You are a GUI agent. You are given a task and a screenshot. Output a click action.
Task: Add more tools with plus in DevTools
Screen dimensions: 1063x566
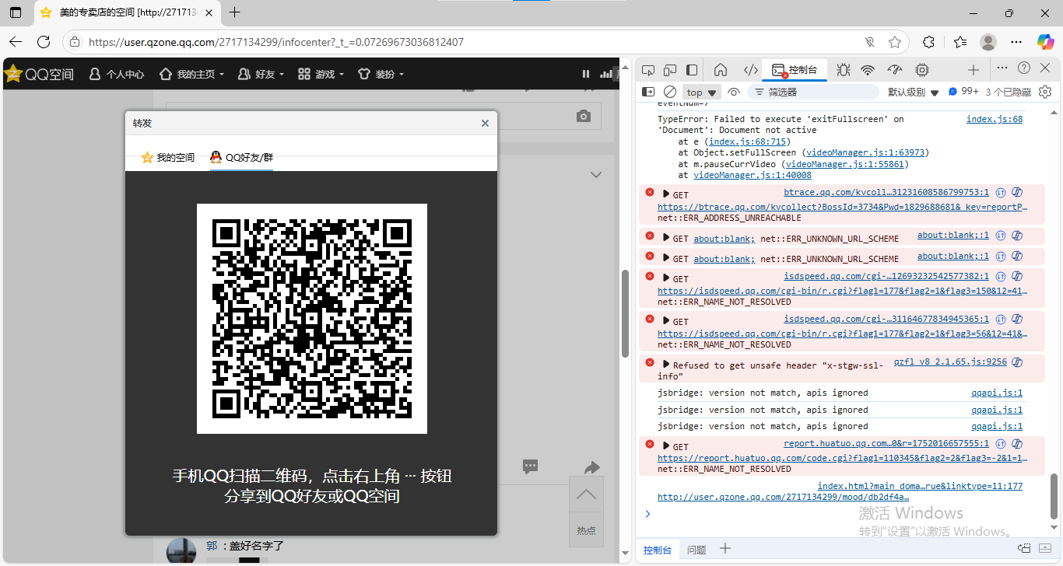click(x=974, y=70)
